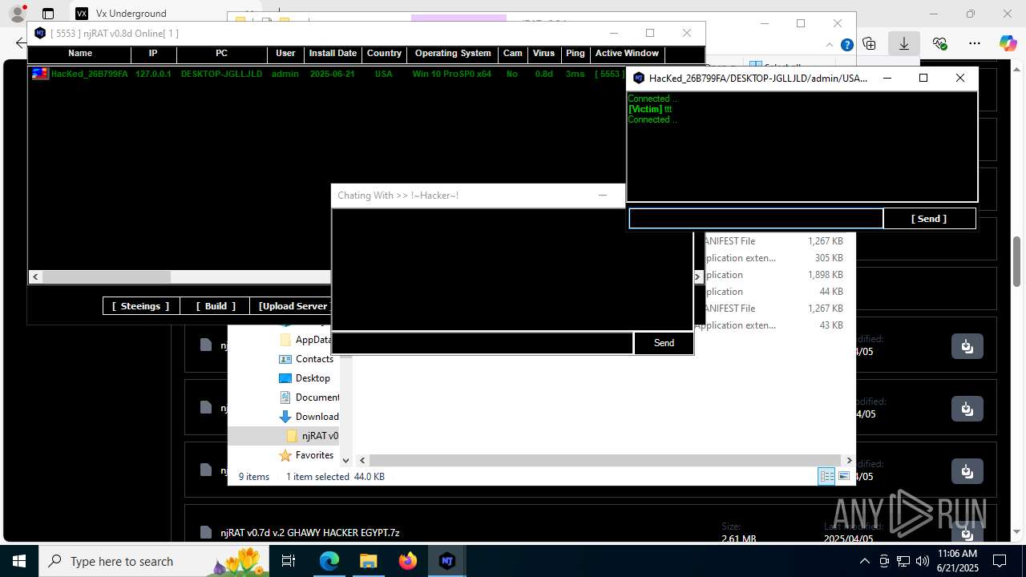Click the browser page vertical scrollbar thumb

1017,261
